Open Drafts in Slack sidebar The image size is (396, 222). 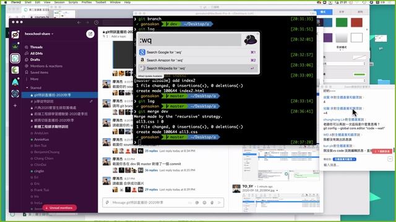(x=35, y=60)
